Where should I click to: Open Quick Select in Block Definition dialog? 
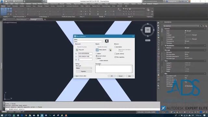pos(110,50)
